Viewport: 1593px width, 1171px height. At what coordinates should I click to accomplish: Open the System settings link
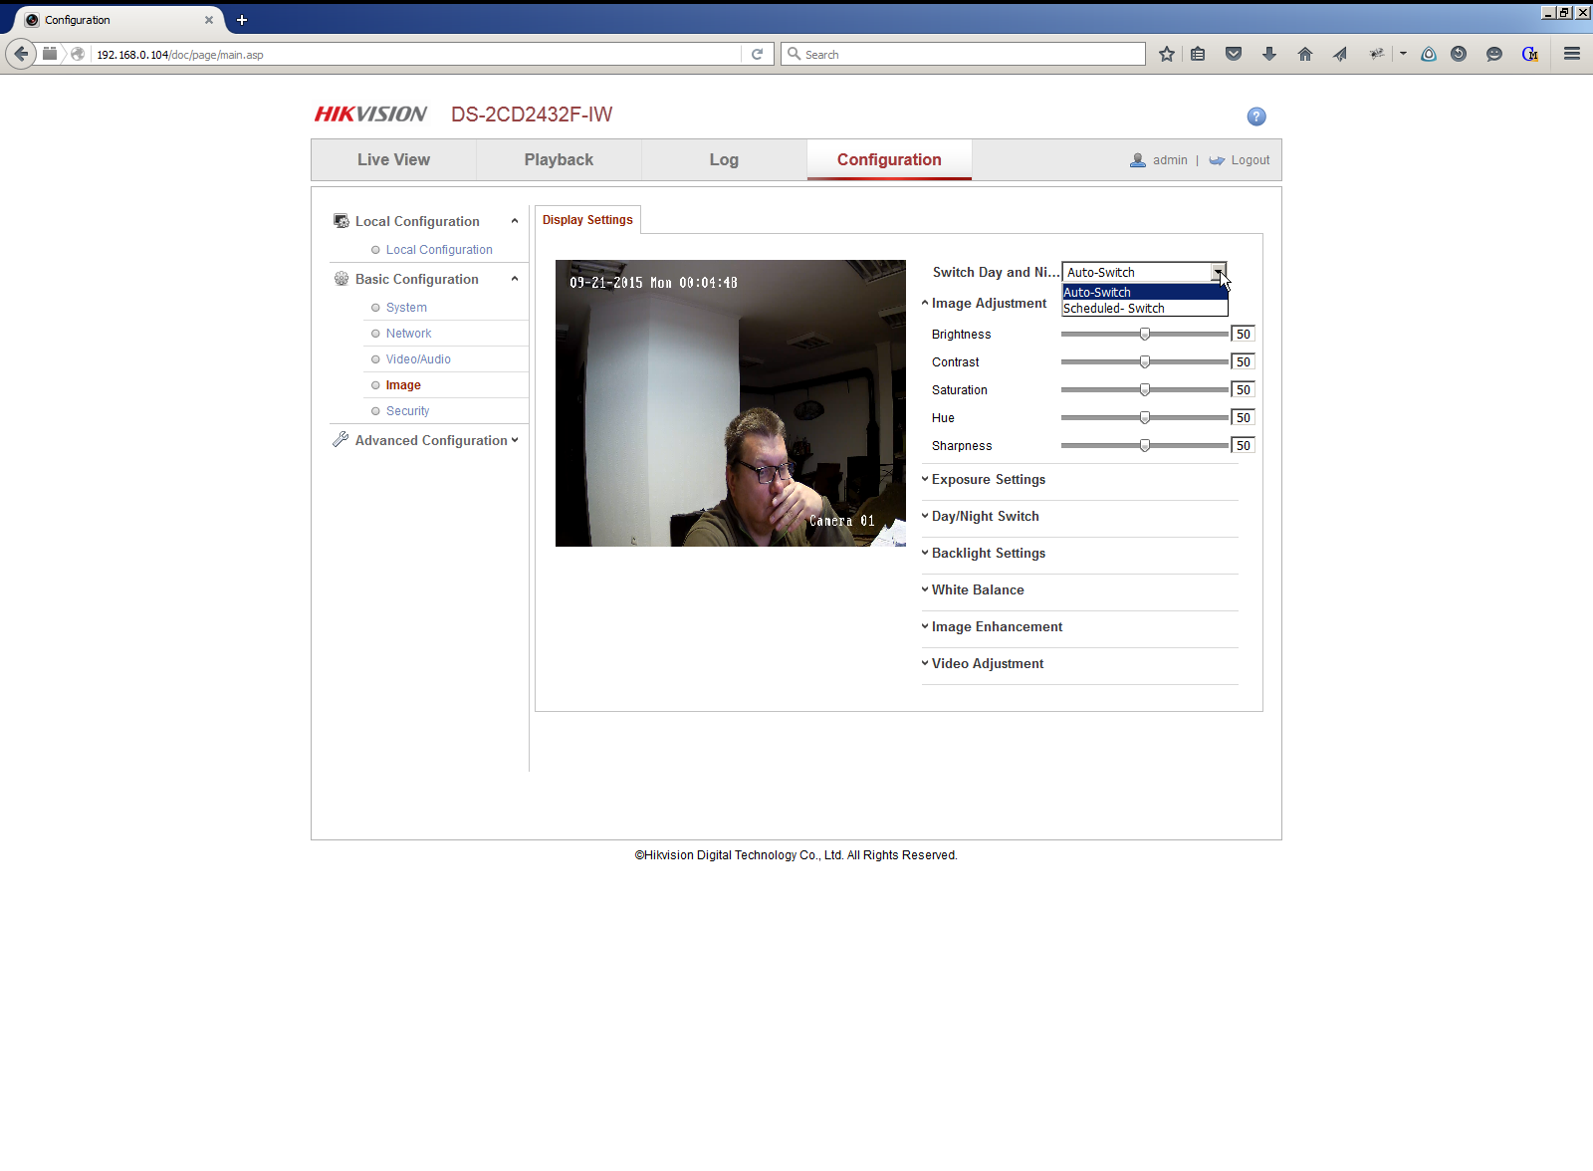point(406,308)
